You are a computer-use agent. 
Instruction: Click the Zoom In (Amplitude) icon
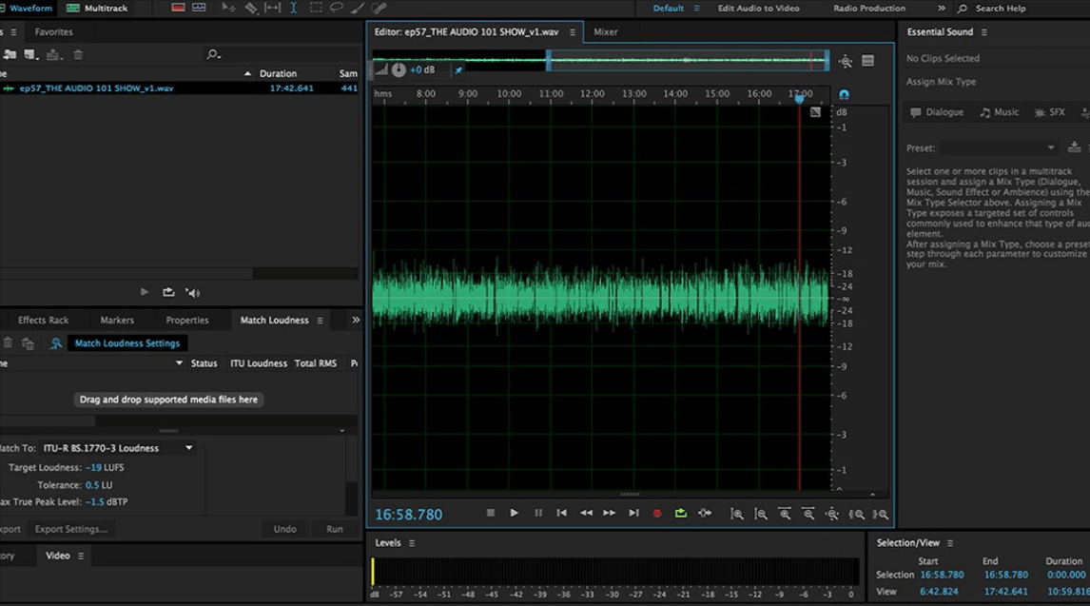[737, 514]
